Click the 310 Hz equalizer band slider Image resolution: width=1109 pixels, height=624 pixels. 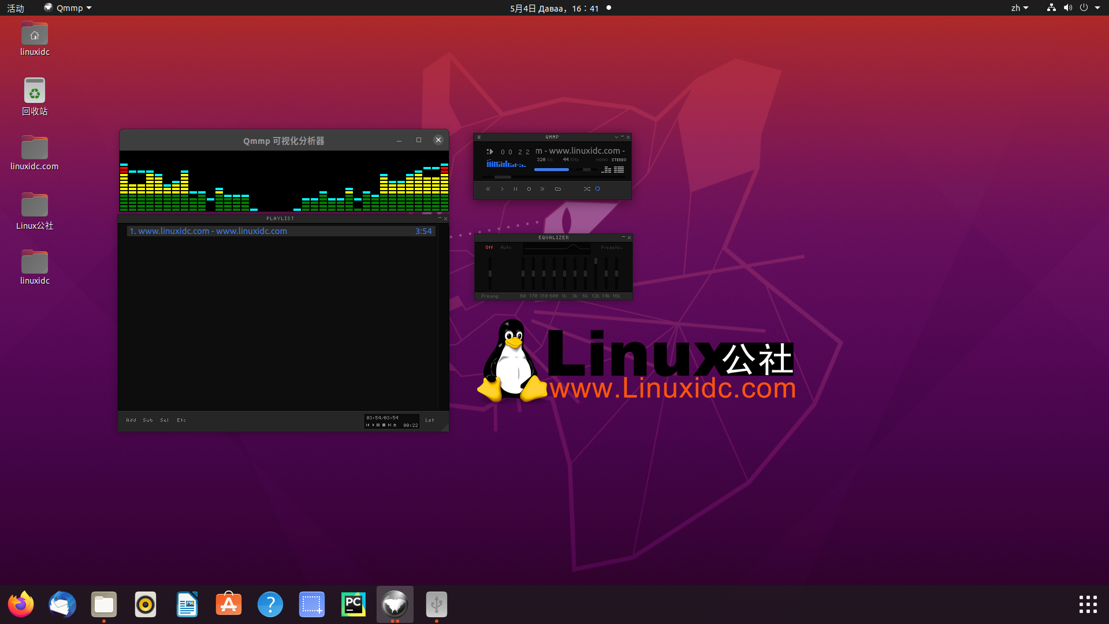[544, 273]
